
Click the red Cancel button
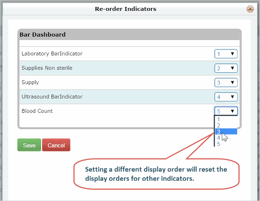(x=56, y=145)
